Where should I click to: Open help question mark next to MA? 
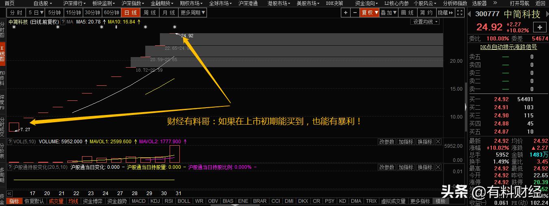coord(62,22)
